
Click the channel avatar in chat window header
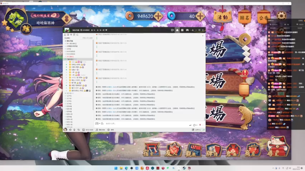click(67, 30)
